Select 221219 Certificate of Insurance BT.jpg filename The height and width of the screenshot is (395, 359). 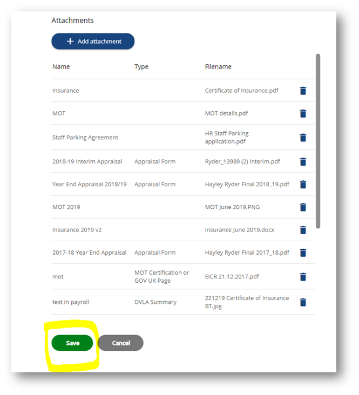click(247, 302)
